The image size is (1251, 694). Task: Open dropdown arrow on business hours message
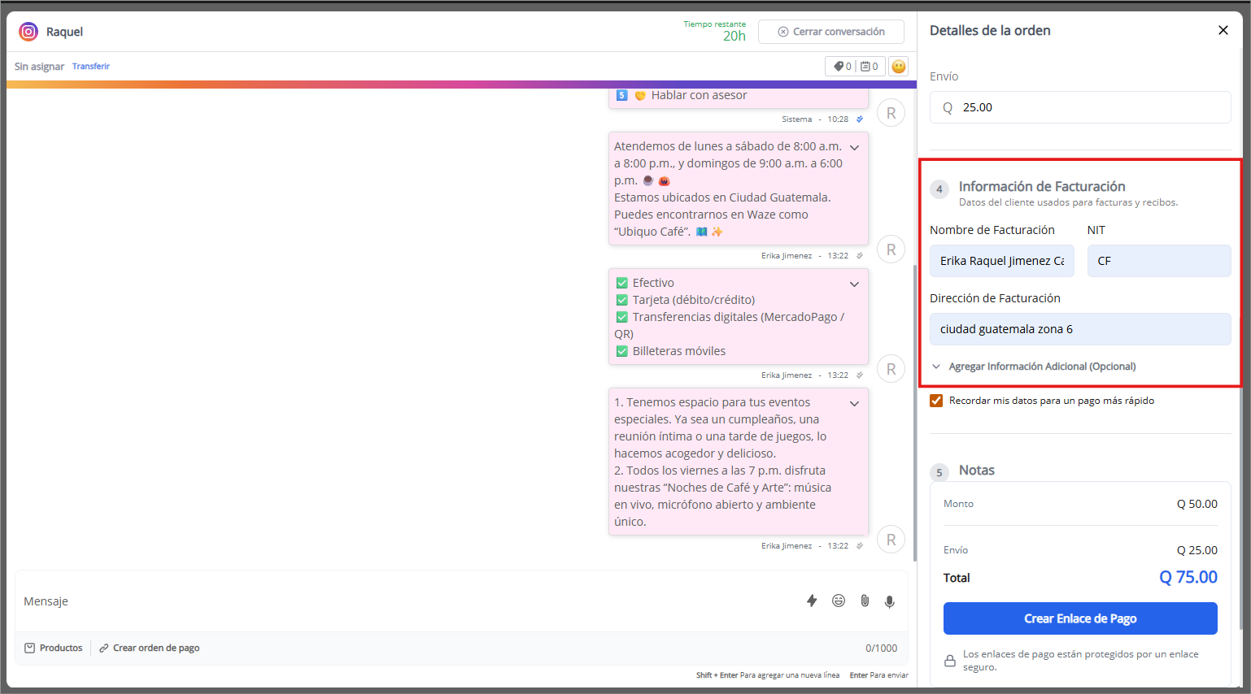[x=854, y=148]
